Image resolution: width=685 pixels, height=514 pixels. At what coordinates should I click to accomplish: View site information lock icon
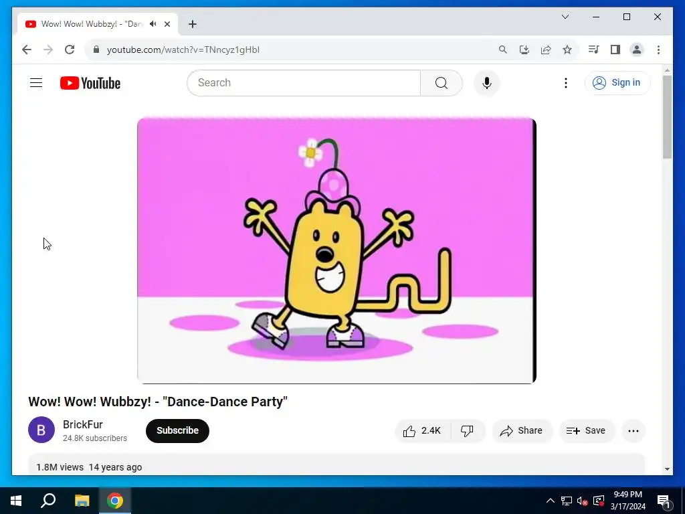96,50
